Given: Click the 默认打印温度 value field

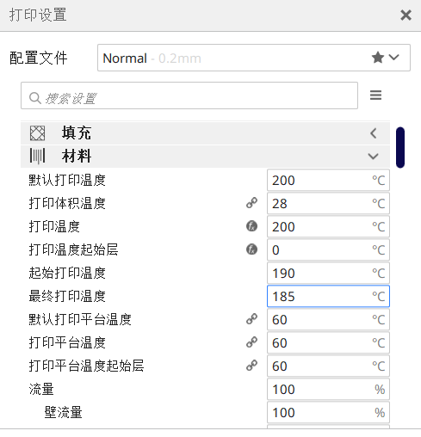Looking at the screenshot, I should [328, 180].
